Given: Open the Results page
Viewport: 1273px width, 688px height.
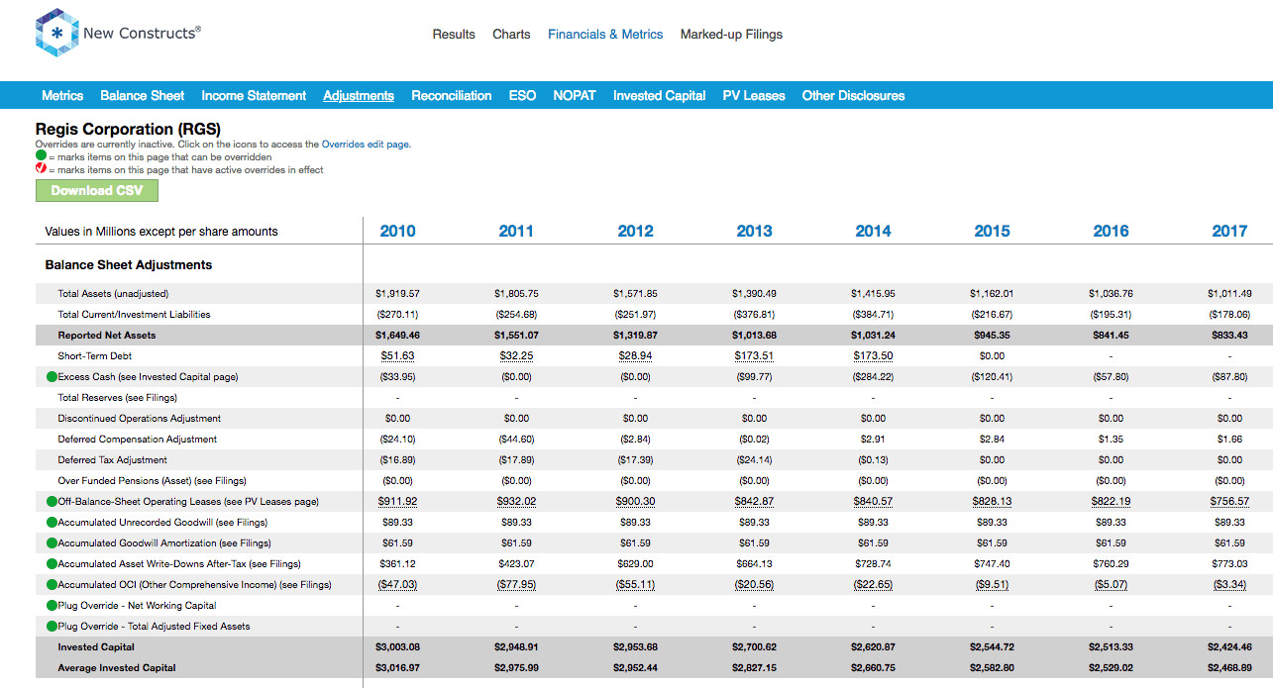Looking at the screenshot, I should coord(454,35).
